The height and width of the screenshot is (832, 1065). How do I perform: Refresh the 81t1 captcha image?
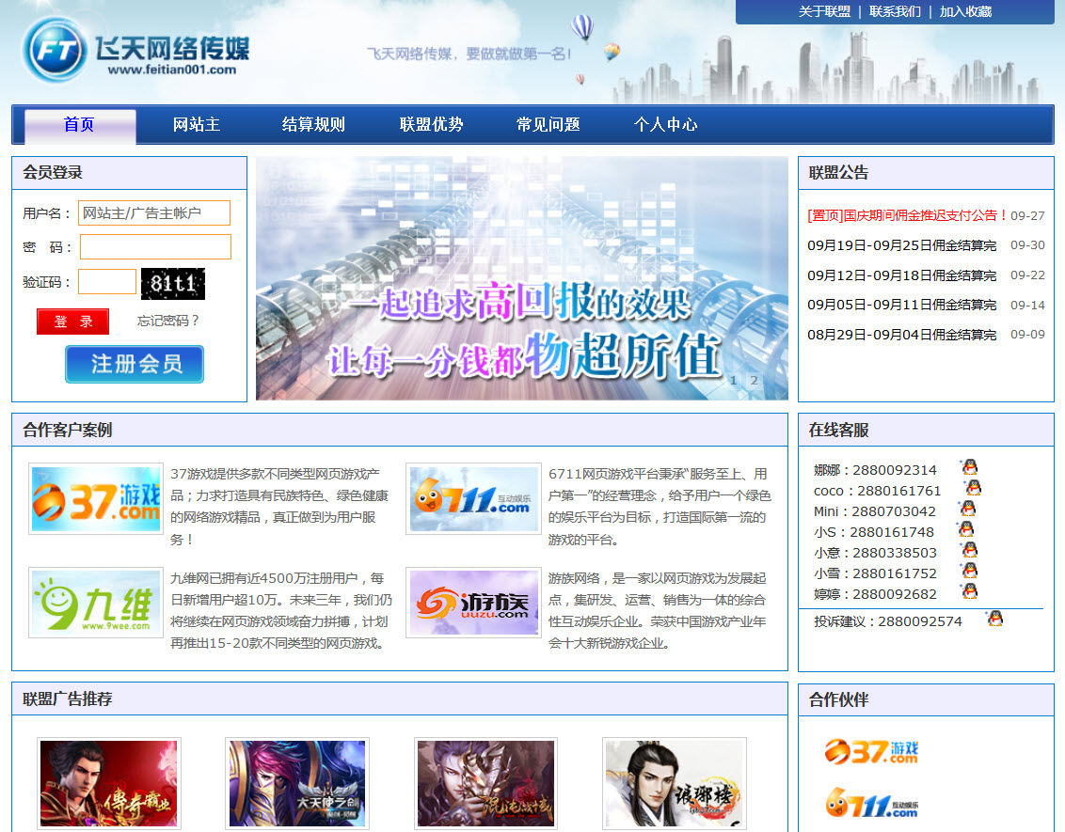tap(172, 283)
